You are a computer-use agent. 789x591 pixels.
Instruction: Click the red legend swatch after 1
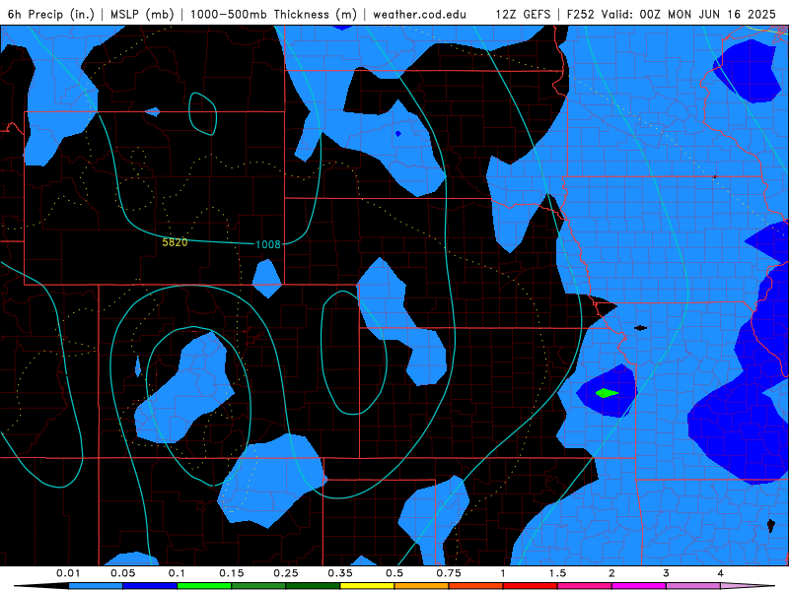tap(530, 586)
